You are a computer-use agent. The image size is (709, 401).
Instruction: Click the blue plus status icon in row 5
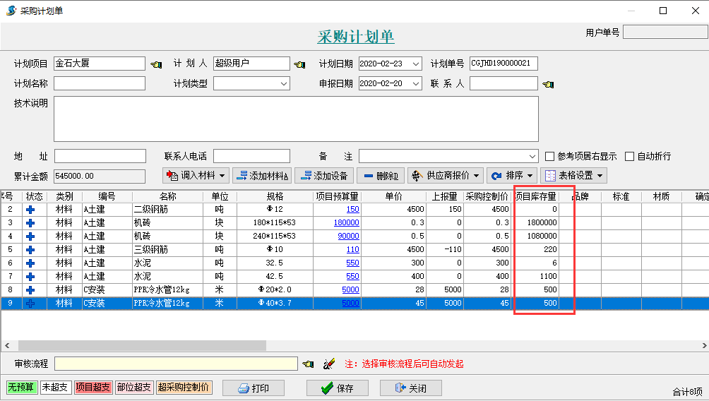(x=30, y=250)
